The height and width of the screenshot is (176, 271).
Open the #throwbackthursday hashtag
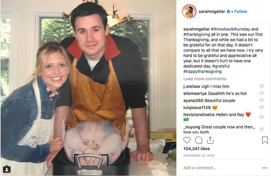tap(231, 29)
